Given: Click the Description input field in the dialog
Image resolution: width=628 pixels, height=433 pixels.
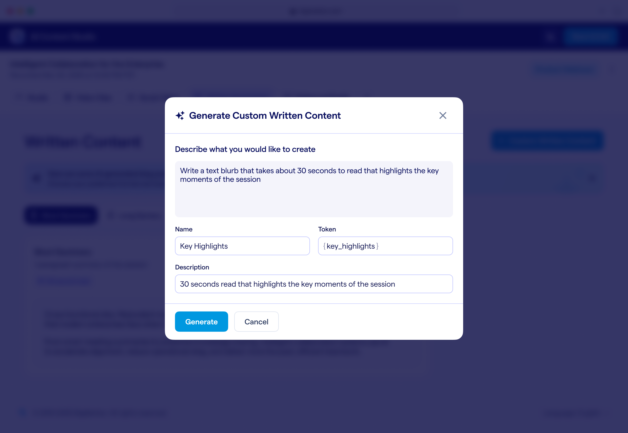Looking at the screenshot, I should (313, 284).
